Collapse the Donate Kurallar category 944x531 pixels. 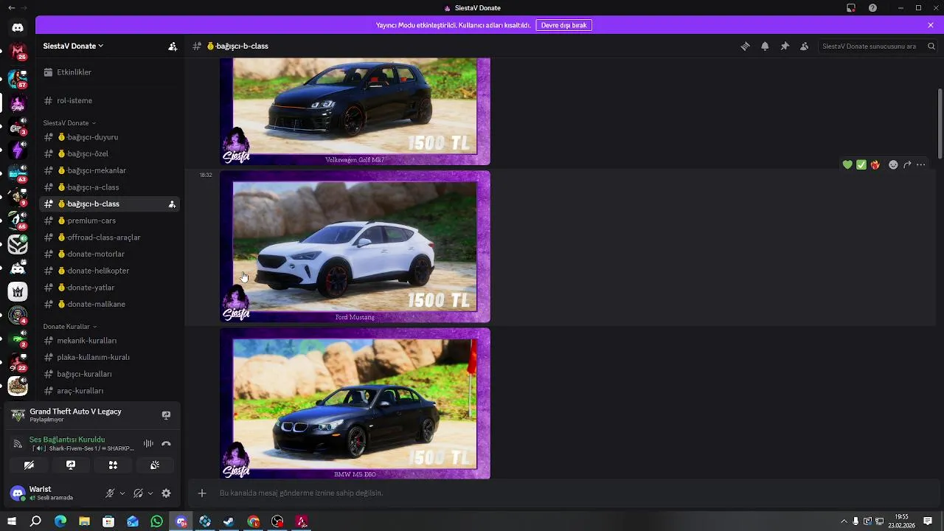pos(70,326)
